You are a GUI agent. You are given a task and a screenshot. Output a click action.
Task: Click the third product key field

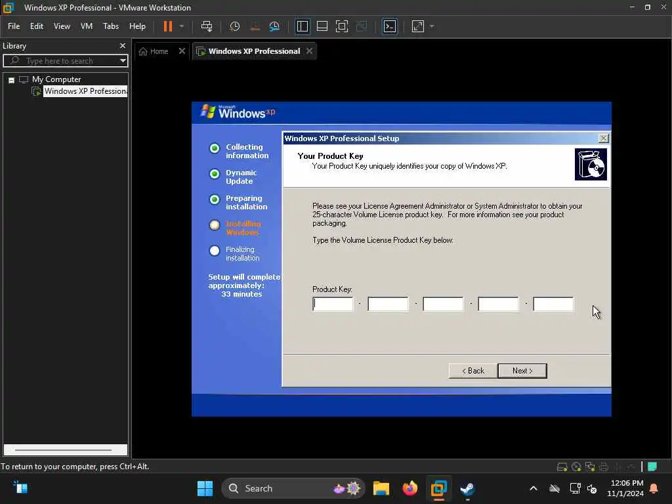443,304
